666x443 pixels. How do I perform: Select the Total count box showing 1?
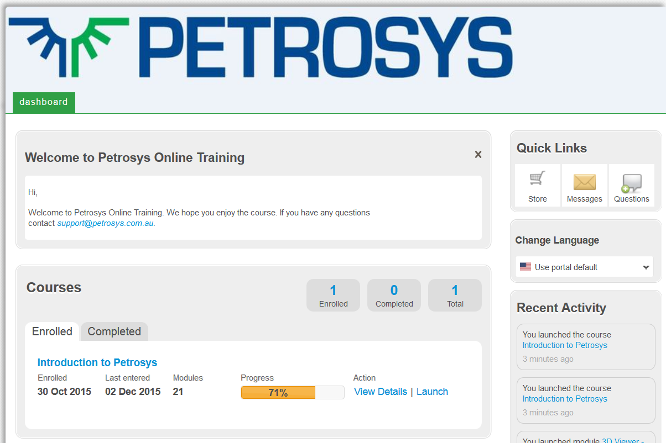tap(455, 295)
